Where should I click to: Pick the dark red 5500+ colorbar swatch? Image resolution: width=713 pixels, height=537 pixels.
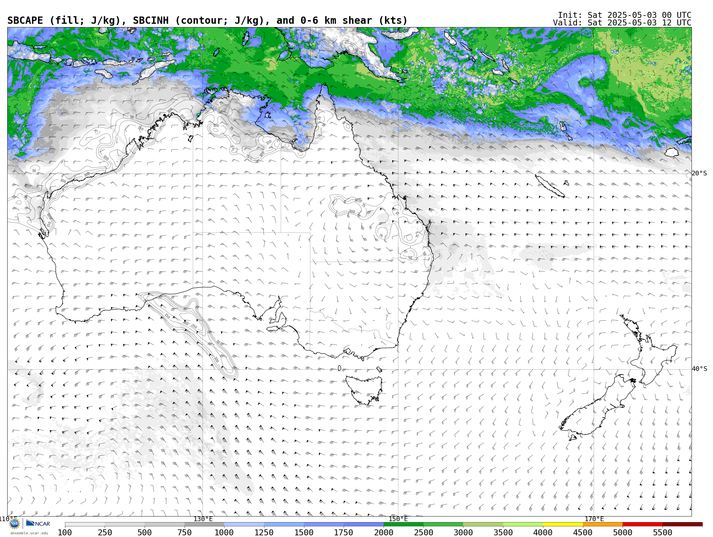[682, 524]
